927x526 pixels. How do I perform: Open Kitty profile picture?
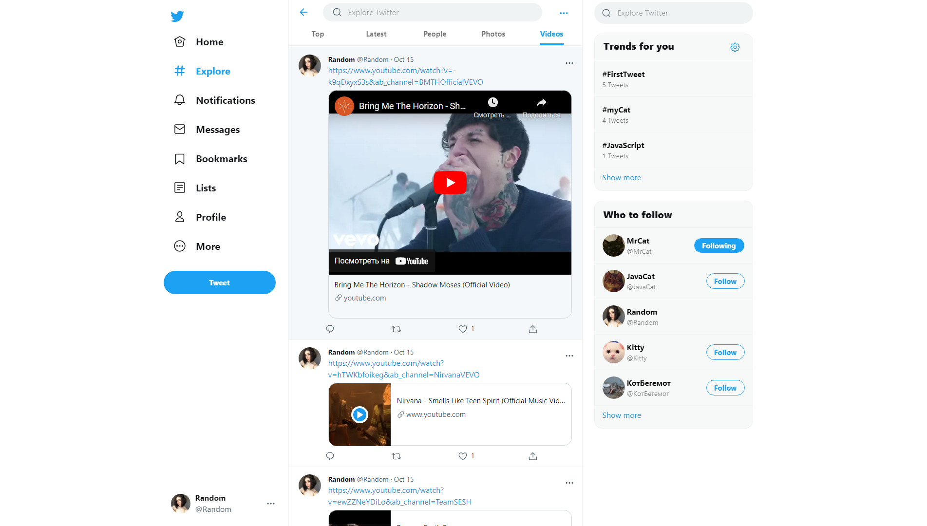pyautogui.click(x=613, y=353)
